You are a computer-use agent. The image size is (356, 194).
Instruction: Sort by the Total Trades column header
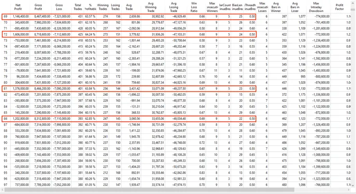tap(77, 7)
